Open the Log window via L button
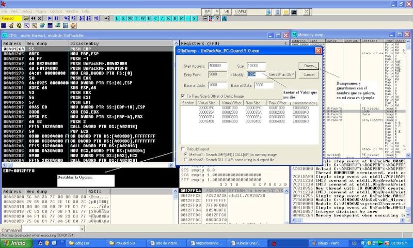Viewport: 413px width, 248px height. click(x=117, y=18)
